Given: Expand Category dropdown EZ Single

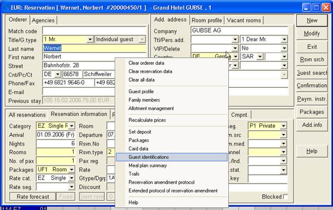Looking at the screenshot, I should [72, 126].
